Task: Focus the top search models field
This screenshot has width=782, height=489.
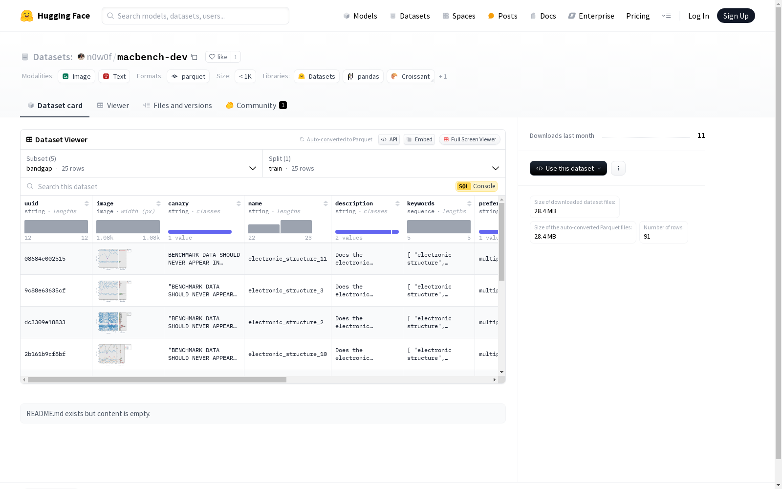Action: coord(195,16)
